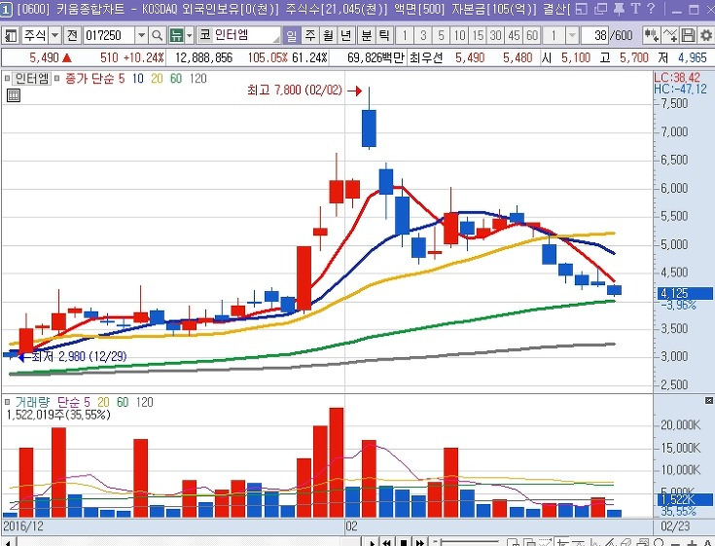Click the 15 interval button
Viewport: 715px width, 546px height.
(478, 35)
